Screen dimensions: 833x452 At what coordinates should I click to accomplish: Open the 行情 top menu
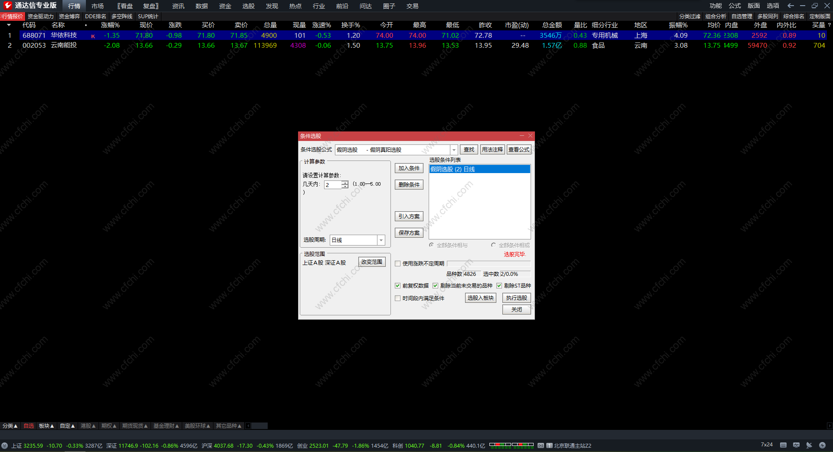coord(74,6)
